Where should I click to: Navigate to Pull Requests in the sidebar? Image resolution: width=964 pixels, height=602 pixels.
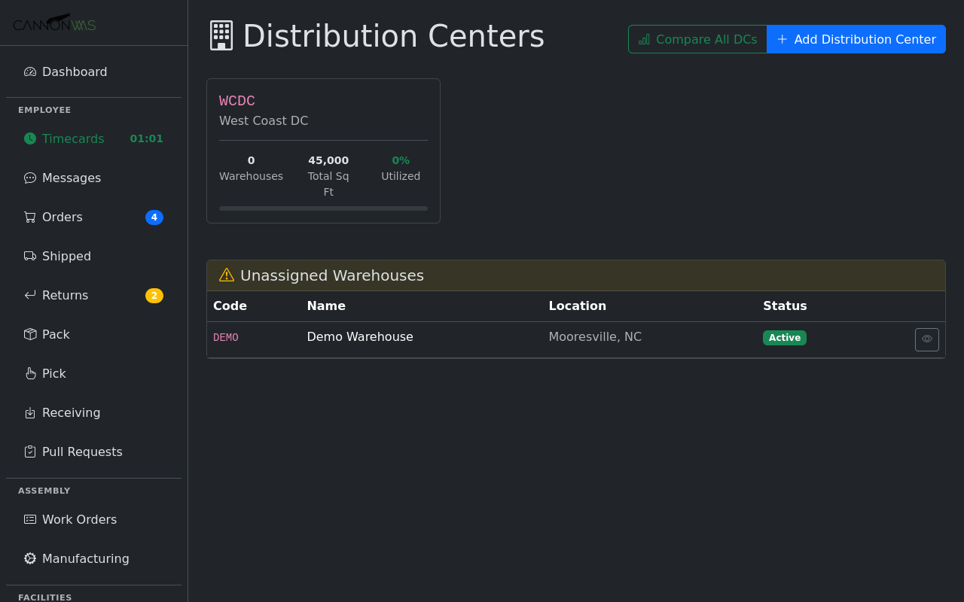(81, 451)
